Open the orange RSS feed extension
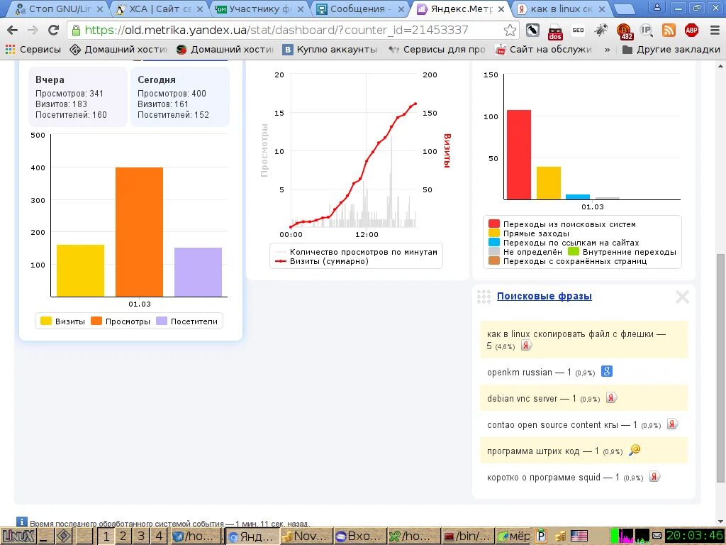Screen dimensions: 726x545 tap(669, 30)
